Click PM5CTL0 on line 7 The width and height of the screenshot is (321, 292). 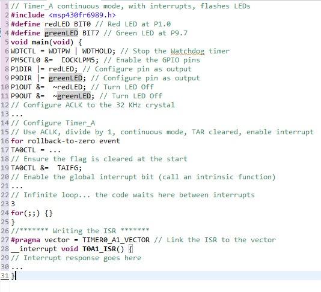26,60
